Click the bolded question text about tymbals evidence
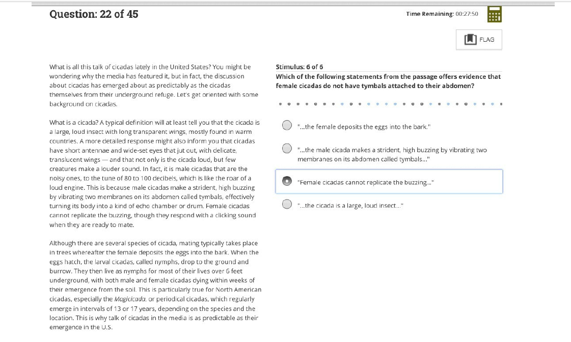 389,81
